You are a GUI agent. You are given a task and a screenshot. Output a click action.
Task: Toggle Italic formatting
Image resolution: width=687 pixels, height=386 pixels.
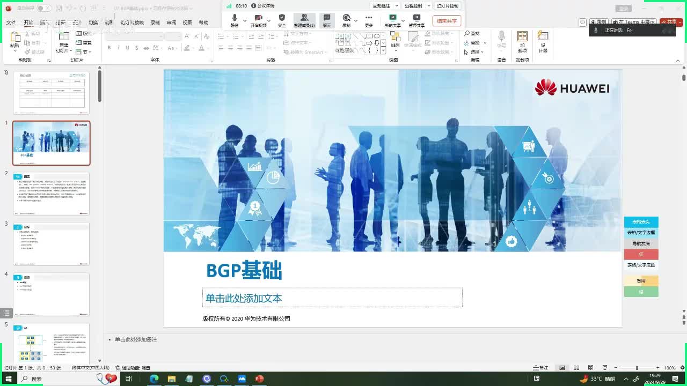(118, 48)
